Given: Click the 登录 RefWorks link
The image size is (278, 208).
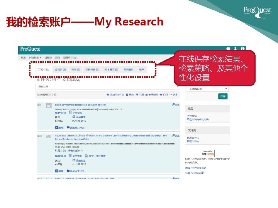Looking at the screenshot, I should click(193, 173).
